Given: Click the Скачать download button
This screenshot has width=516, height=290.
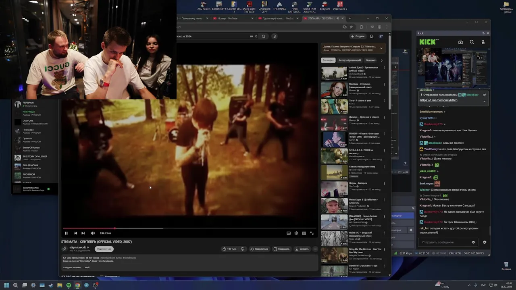Looking at the screenshot, I should point(302,249).
